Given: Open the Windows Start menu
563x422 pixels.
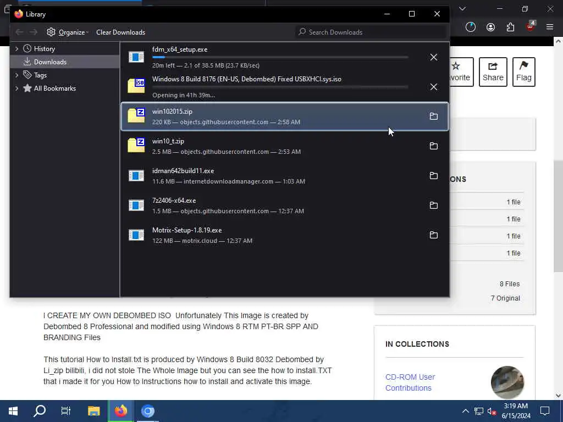Looking at the screenshot, I should 13,411.
